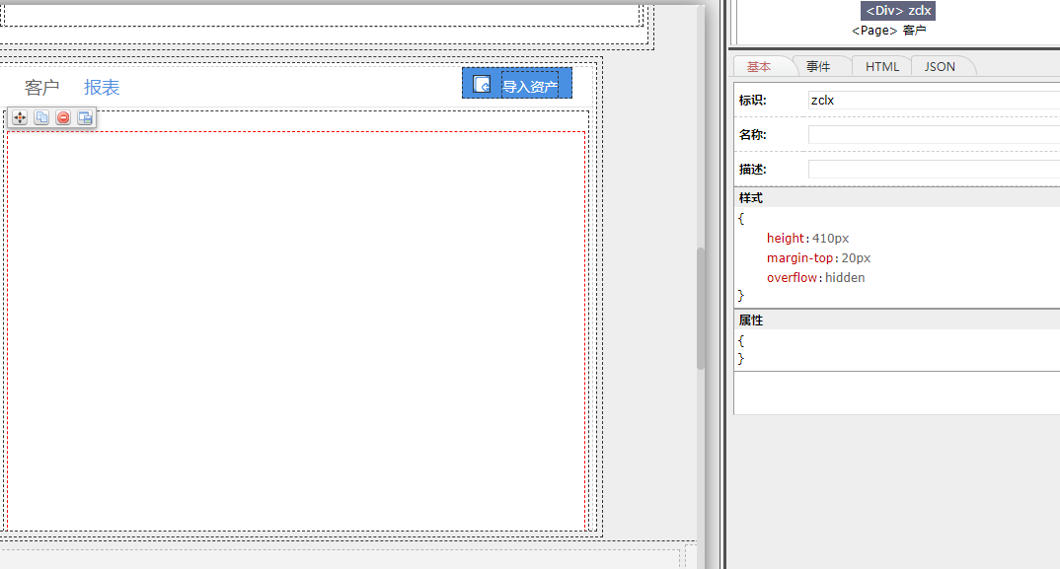Screen dimensions: 1060x569
Task: Click the 属性 section header
Action: [x=896, y=320]
